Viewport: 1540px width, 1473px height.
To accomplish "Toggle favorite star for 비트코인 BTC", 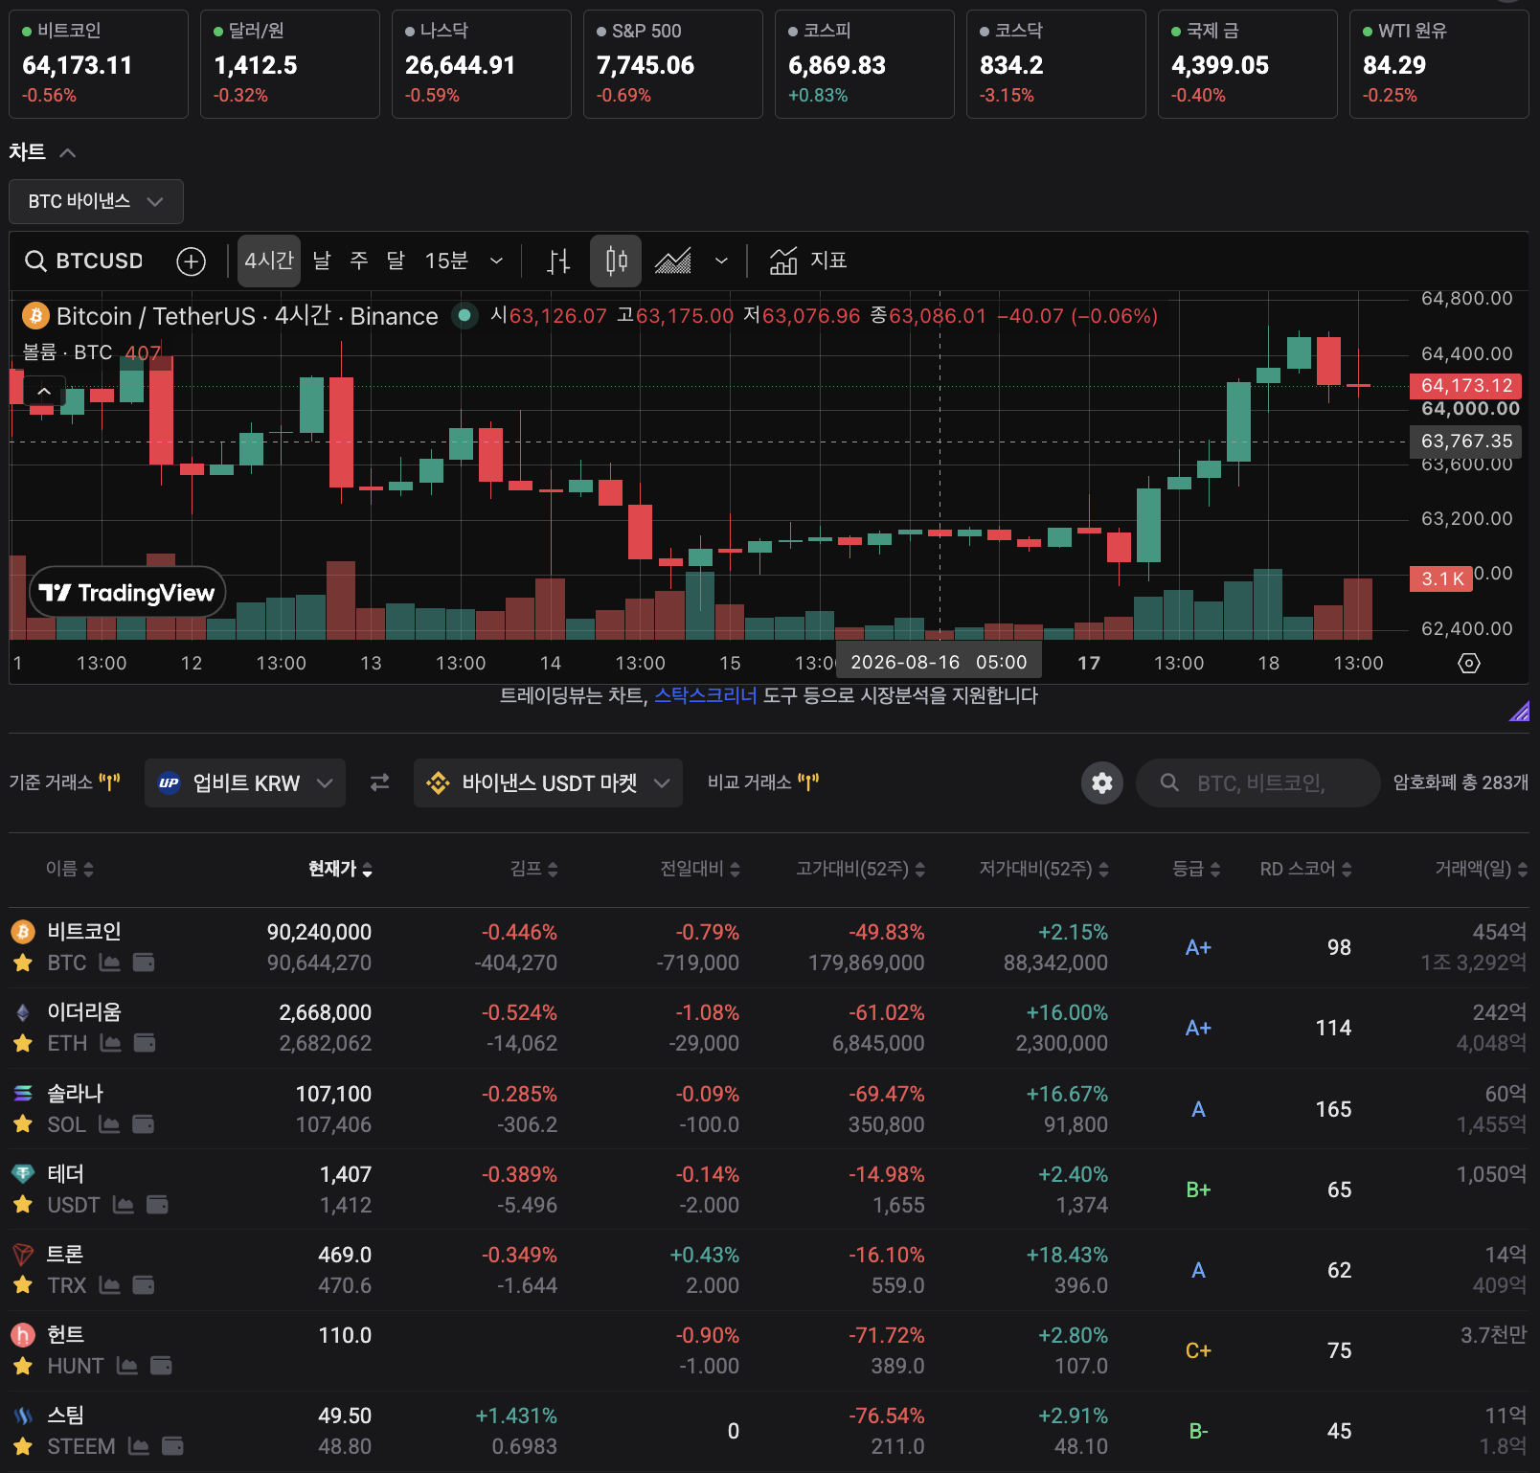I will pos(23,963).
